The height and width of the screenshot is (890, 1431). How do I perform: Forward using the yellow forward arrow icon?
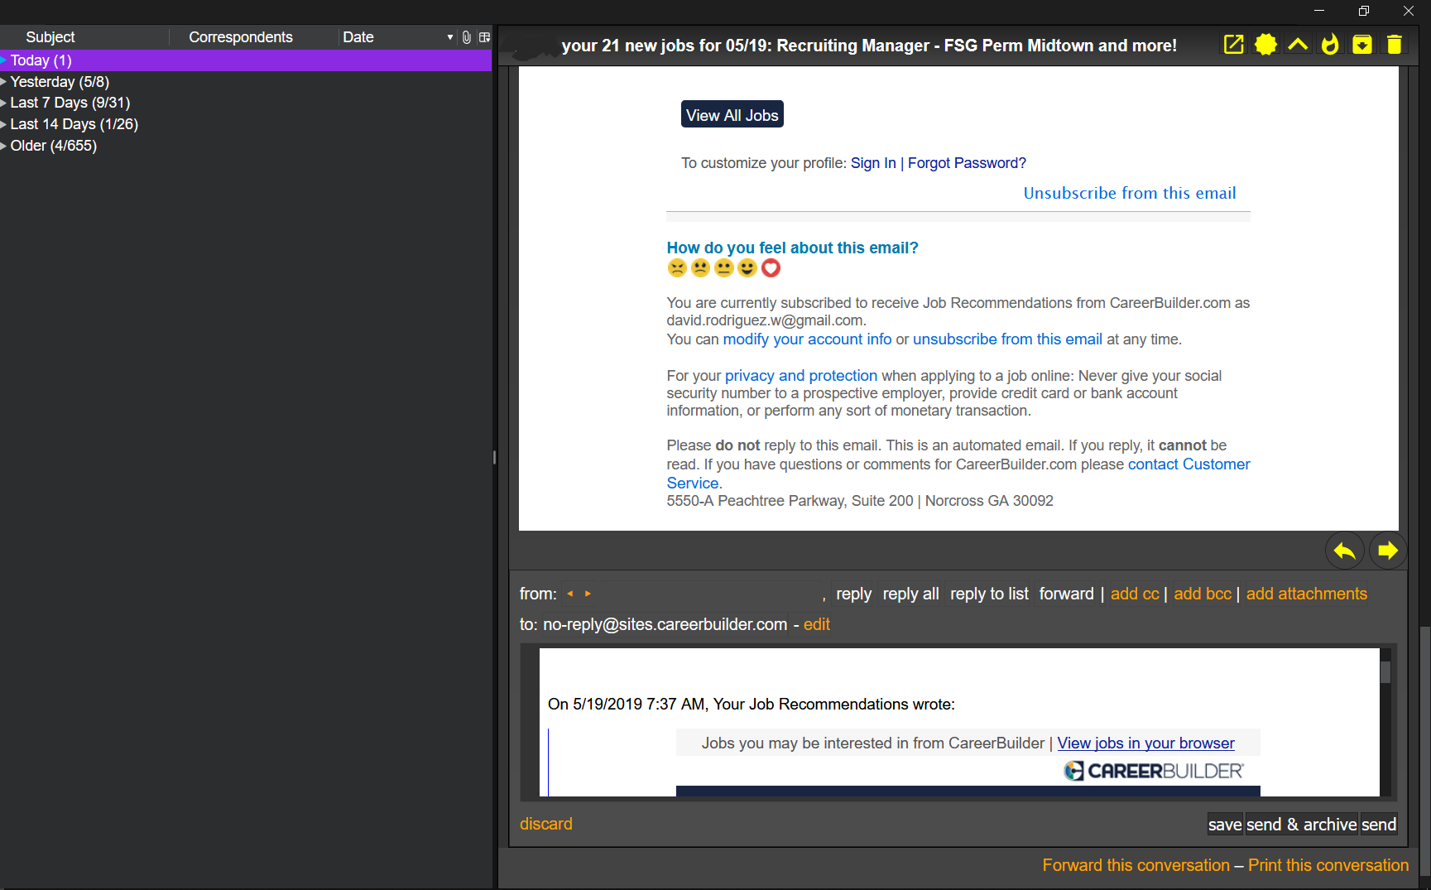(1388, 550)
